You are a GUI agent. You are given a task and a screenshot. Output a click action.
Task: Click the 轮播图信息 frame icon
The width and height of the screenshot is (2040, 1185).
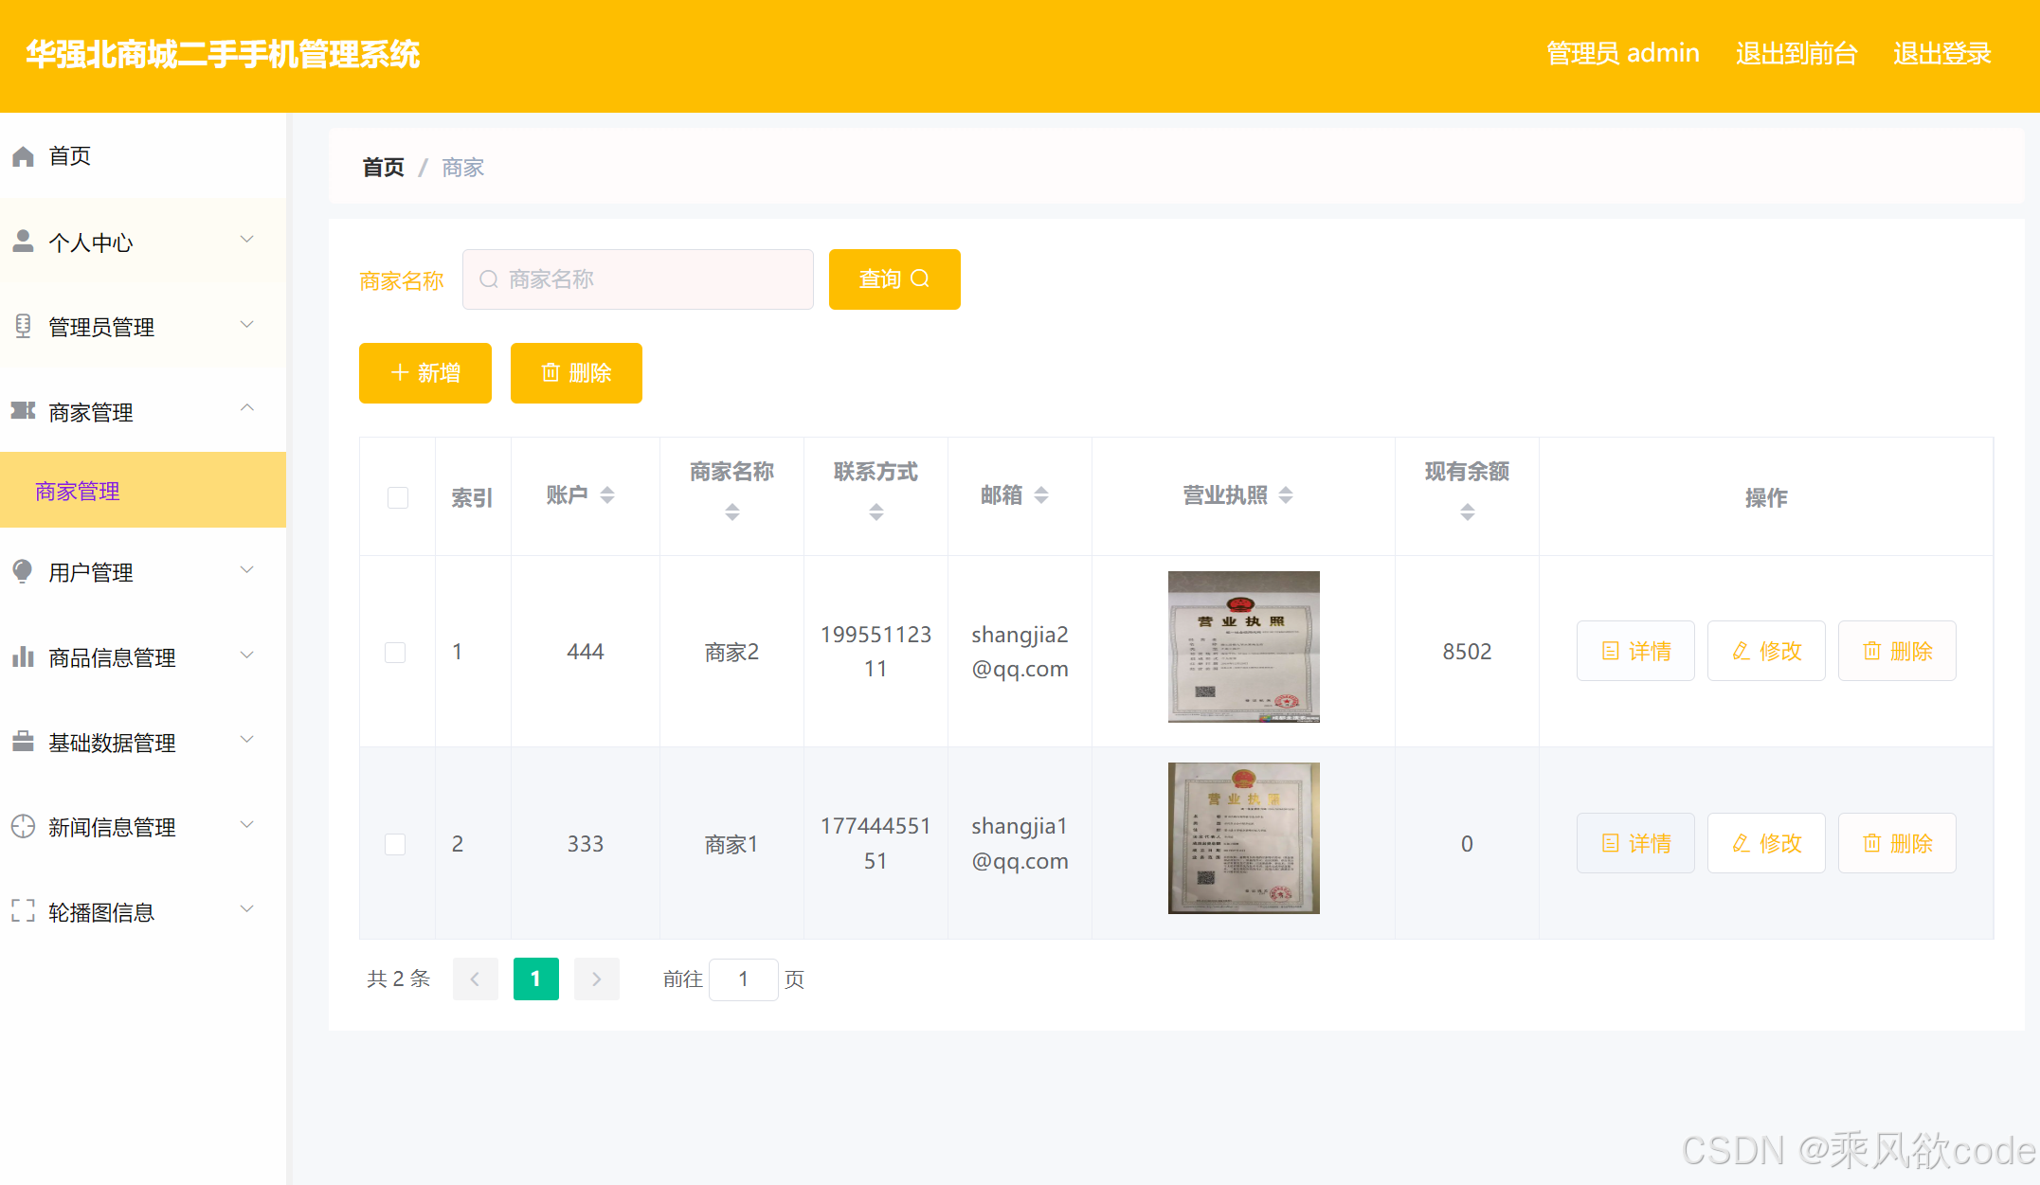coord(23,911)
